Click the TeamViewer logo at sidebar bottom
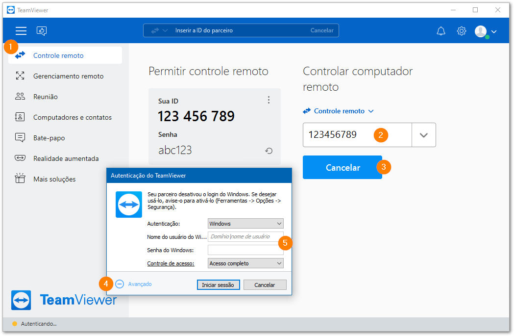 click(64, 300)
